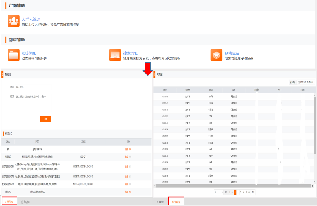Click into the 搜索词 text area
Viewport: 317px width, 206px height.
pyautogui.click(x=33, y=102)
